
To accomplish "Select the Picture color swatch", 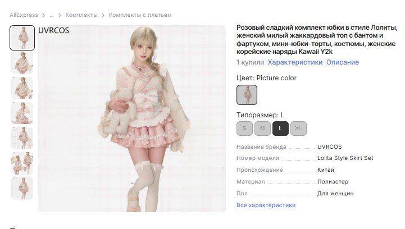I will pos(247,95).
